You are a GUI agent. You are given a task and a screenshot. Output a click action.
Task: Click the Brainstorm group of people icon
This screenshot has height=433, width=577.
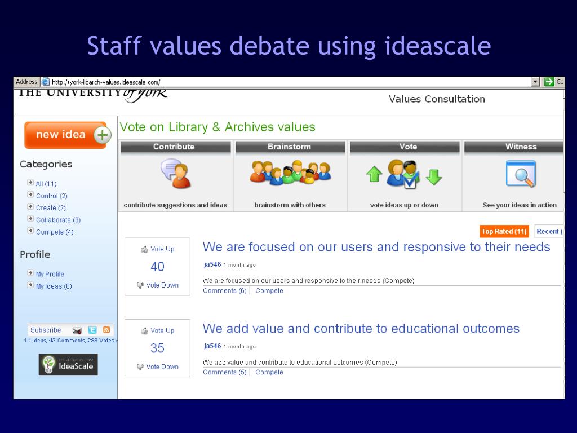pos(290,172)
